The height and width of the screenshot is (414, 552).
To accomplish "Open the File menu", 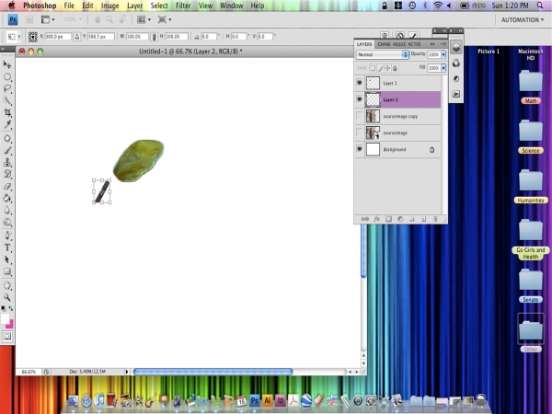I will [x=69, y=6].
